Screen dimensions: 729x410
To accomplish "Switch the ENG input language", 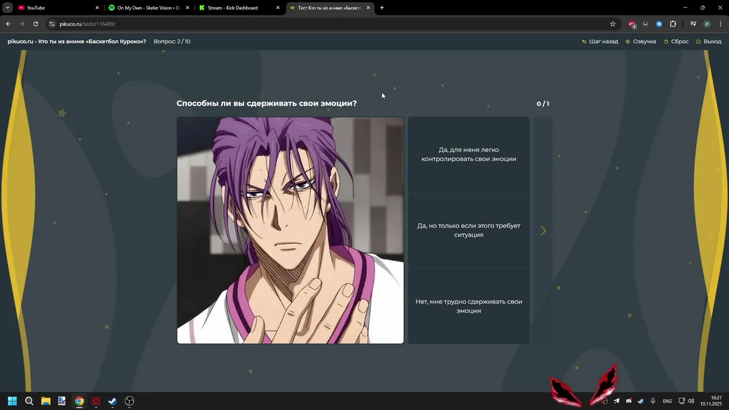I will (x=667, y=401).
